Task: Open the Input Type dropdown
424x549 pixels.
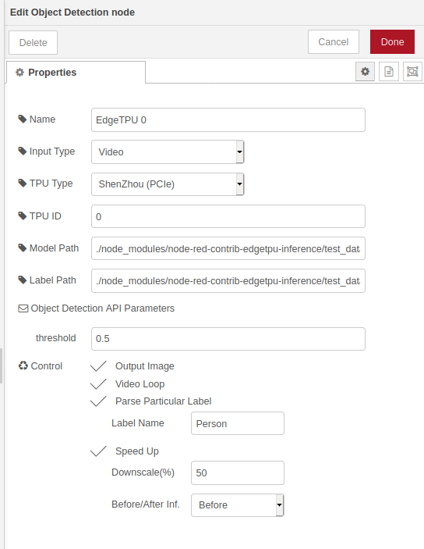Action: coord(168,152)
